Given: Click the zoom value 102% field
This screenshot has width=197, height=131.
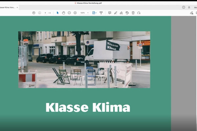Looking at the screenshot, I should pos(83,13).
